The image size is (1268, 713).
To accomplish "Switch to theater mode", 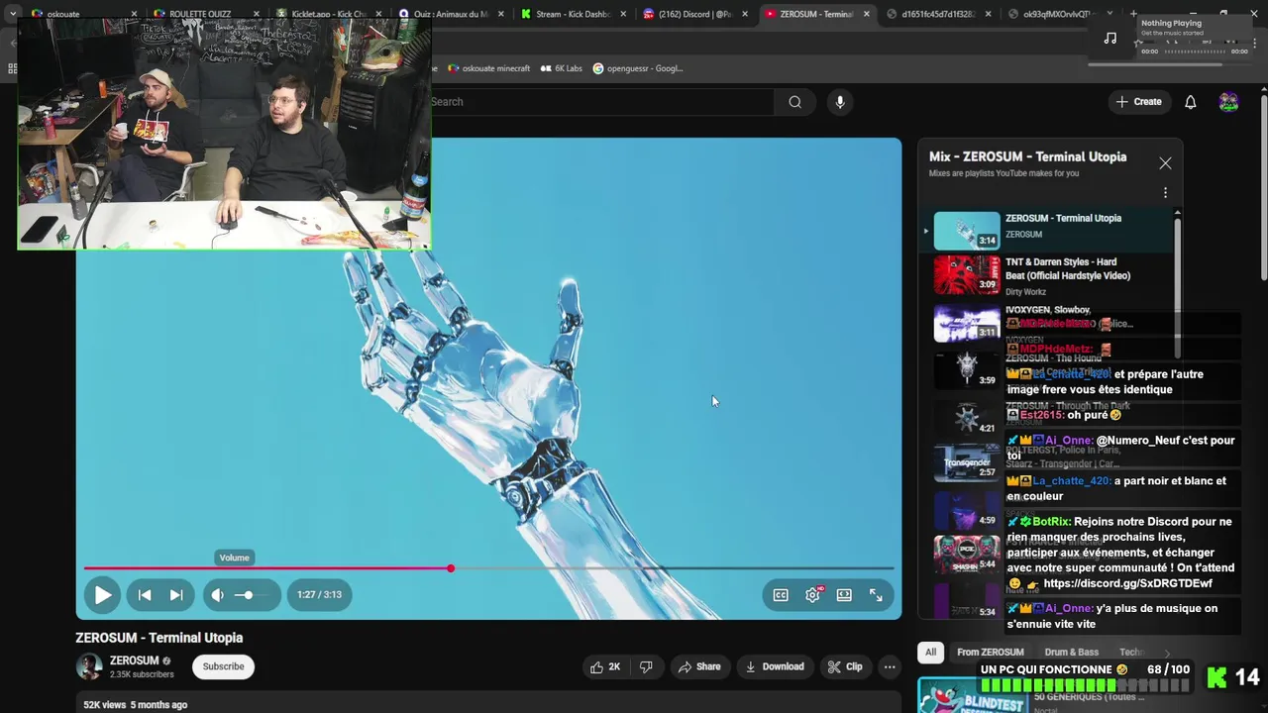I will tap(844, 595).
